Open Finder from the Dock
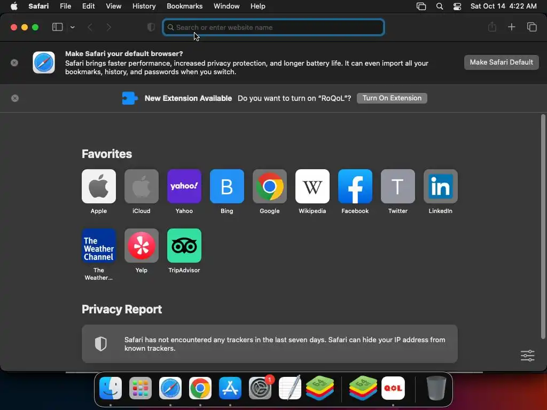This screenshot has height=410, width=547. tap(111, 388)
